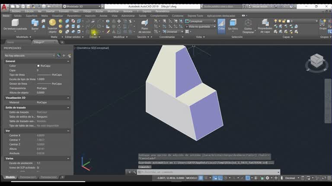Open the Modelado 3D workspace dropdown
Screen dimensions: 332x186
(82, 6)
